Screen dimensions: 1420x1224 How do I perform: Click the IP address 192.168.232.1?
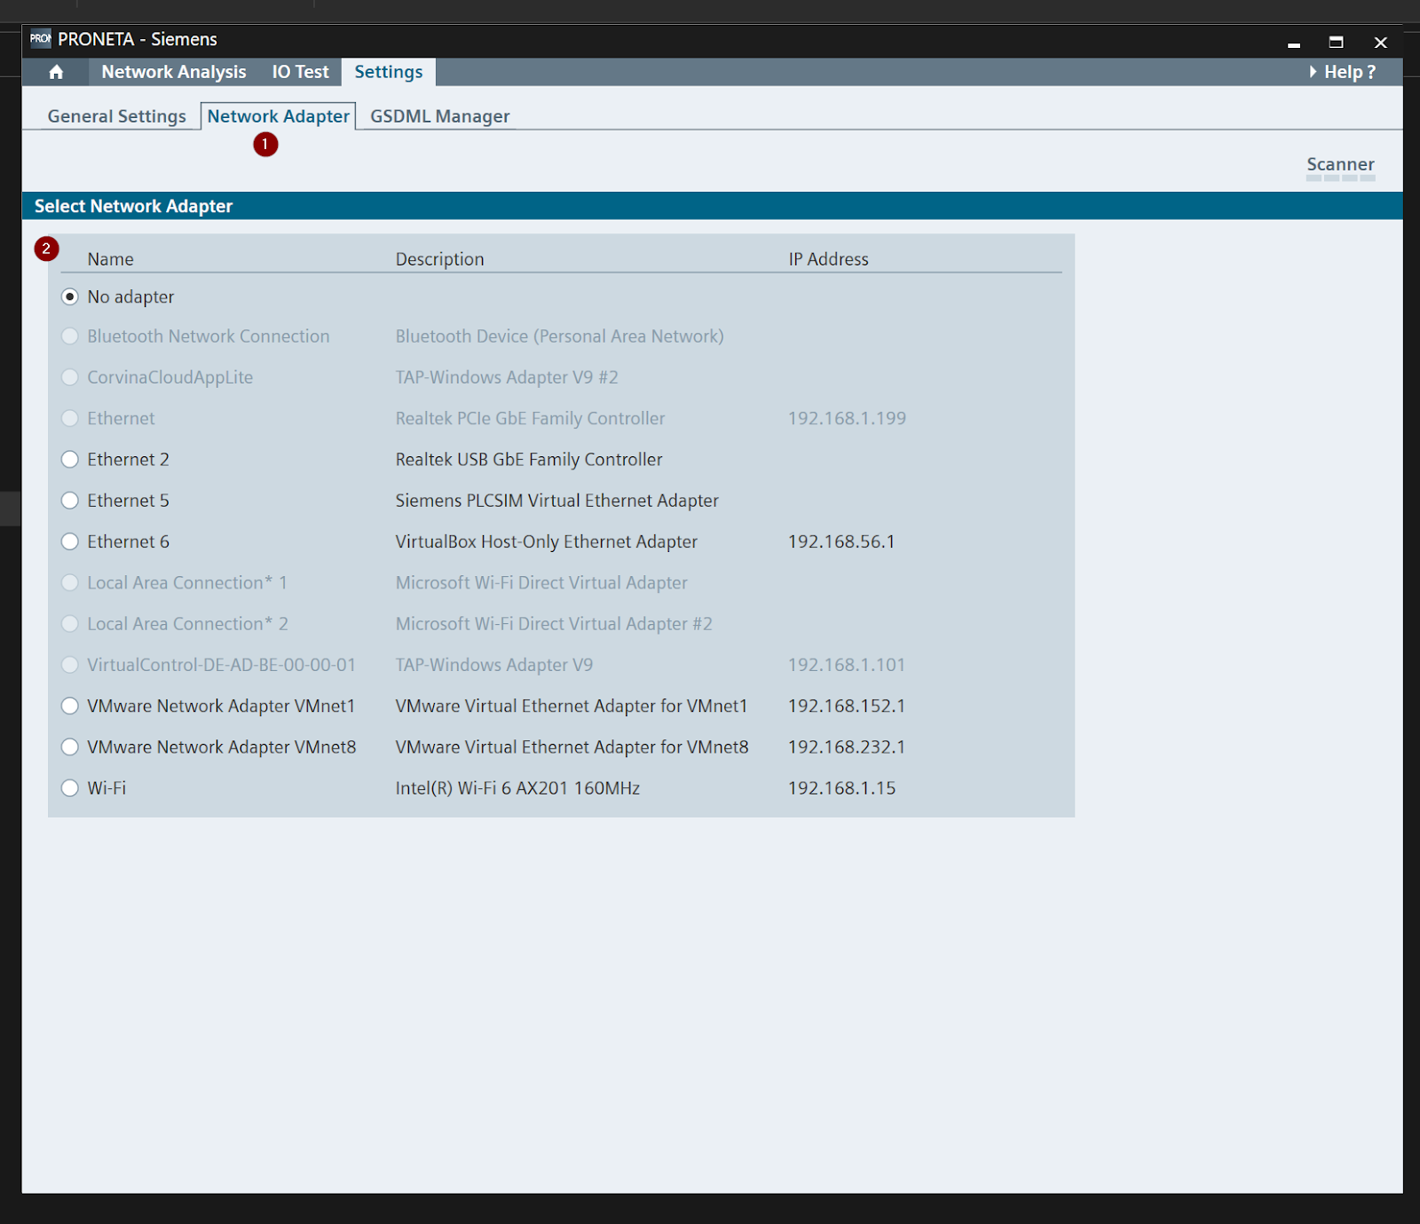(847, 746)
